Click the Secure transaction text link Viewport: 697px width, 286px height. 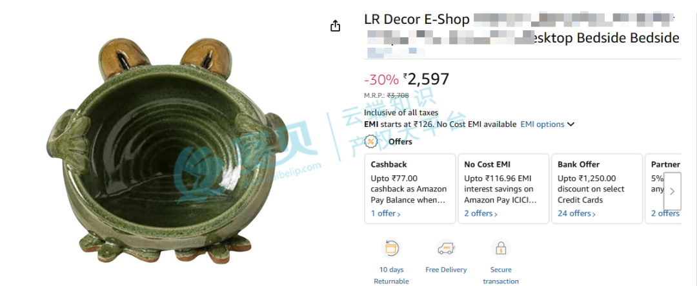(501, 275)
